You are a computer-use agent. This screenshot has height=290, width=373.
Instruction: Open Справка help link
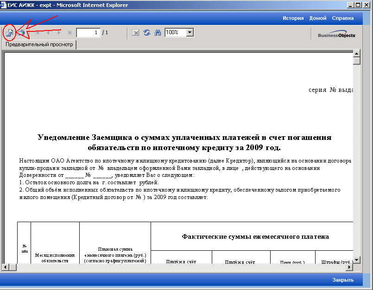[343, 18]
